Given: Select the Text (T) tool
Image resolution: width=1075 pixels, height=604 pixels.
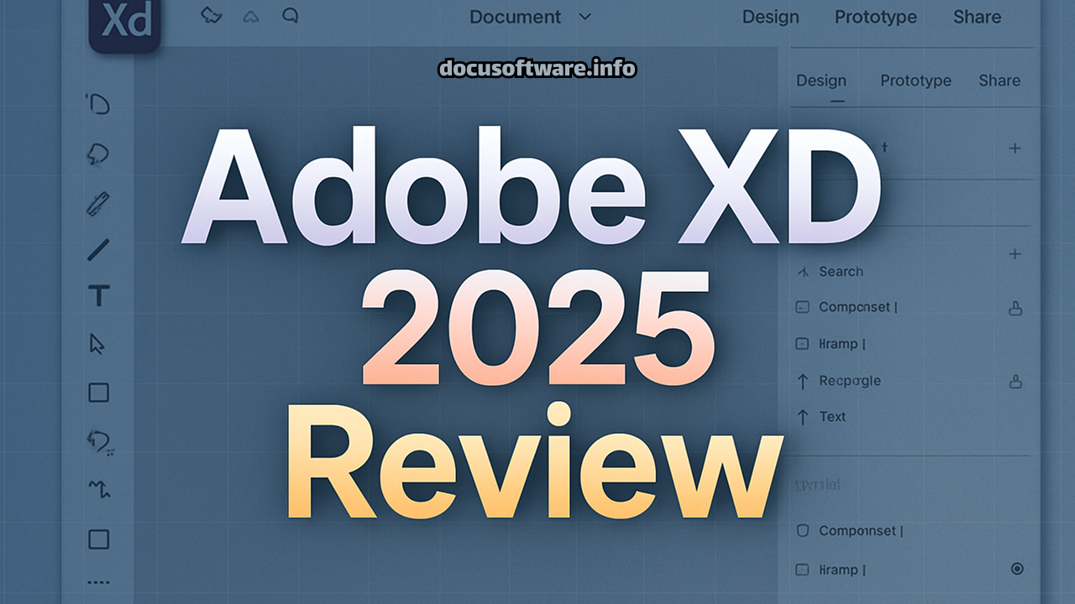Looking at the screenshot, I should (99, 295).
